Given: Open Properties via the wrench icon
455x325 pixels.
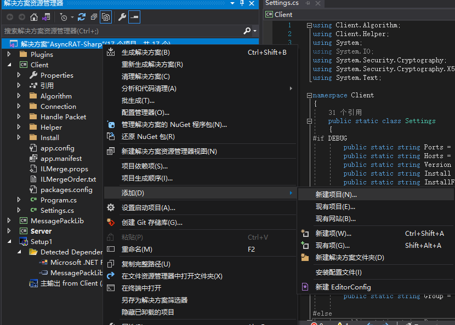Looking at the screenshot, I should (122, 18).
